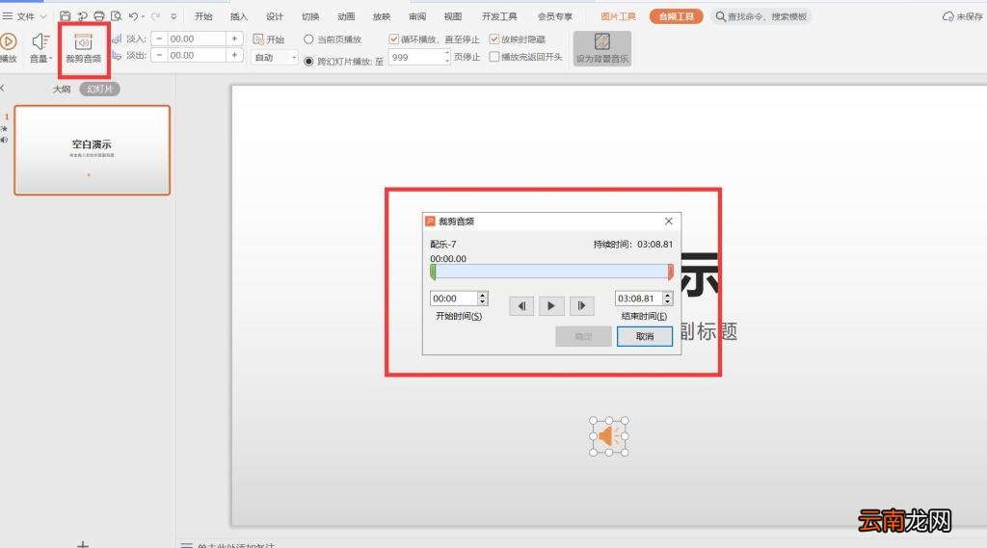This screenshot has width=987, height=548.
Task: Select the speaker audio object on slide
Action: pos(609,436)
